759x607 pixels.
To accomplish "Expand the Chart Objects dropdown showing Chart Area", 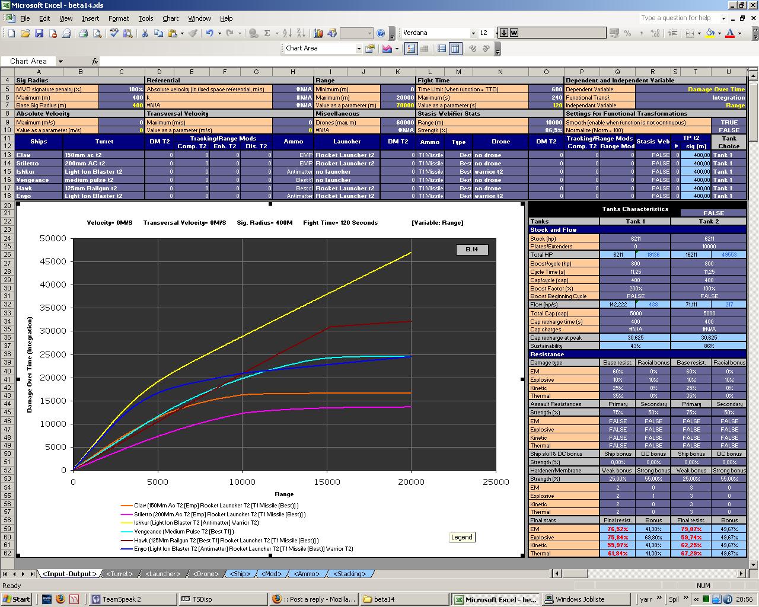I will point(359,49).
